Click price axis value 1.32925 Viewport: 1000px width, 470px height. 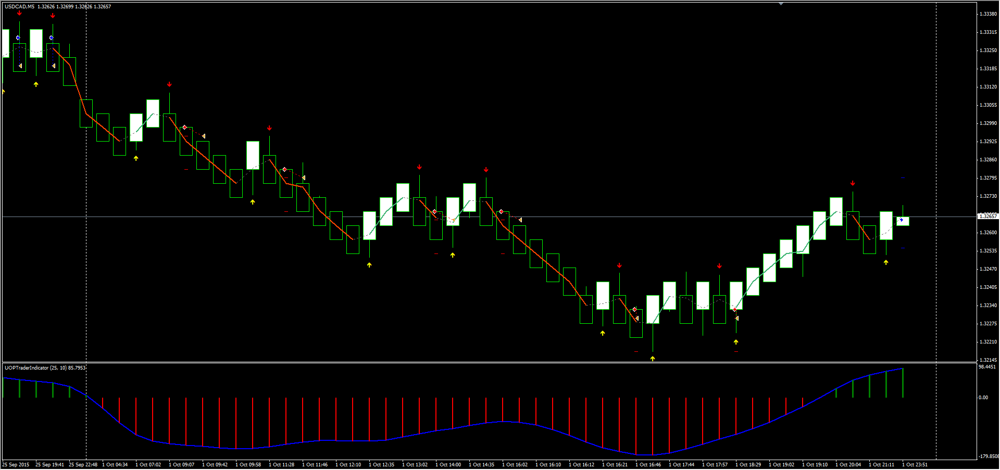(x=989, y=142)
